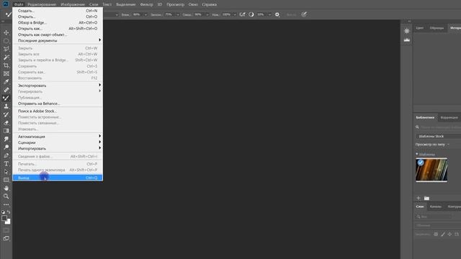Select the Frame tool

point(6,73)
